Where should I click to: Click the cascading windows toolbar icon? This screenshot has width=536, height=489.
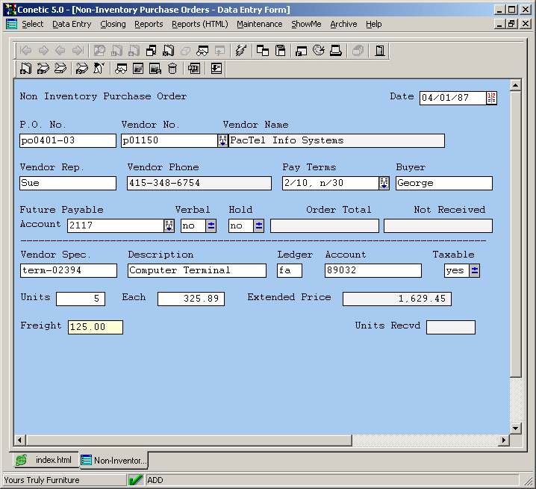(x=263, y=51)
